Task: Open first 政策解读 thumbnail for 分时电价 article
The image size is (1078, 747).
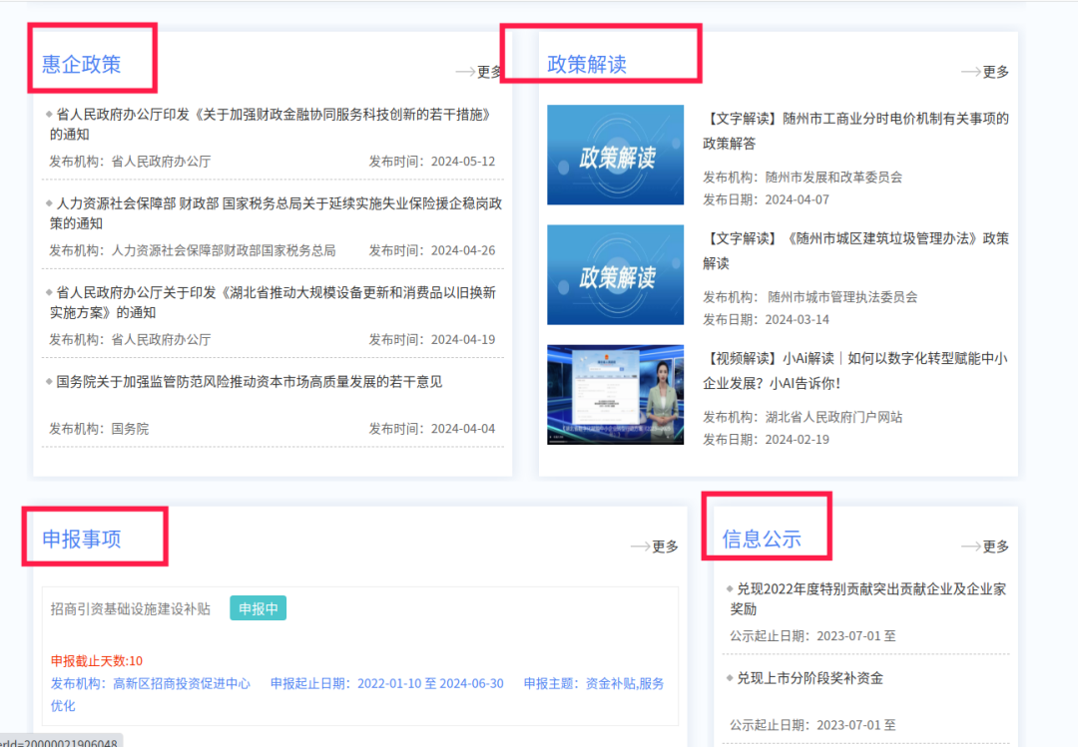Action: pos(615,155)
